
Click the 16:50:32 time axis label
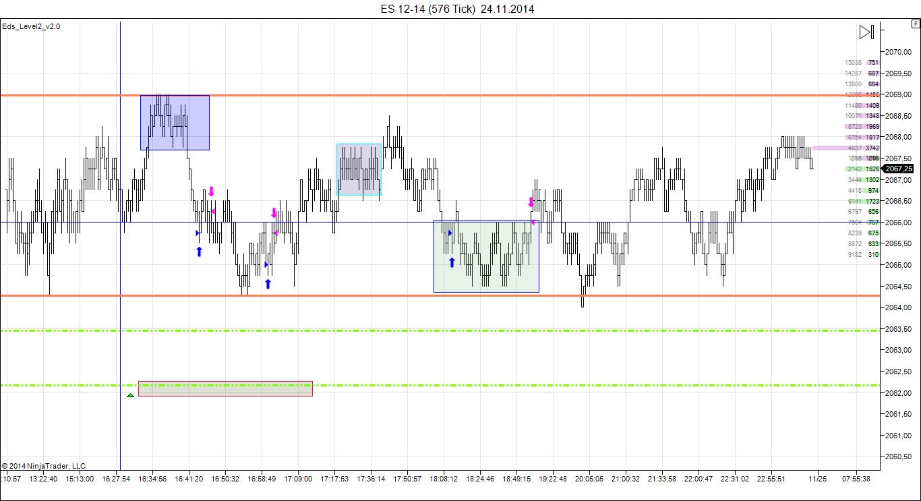(x=226, y=479)
